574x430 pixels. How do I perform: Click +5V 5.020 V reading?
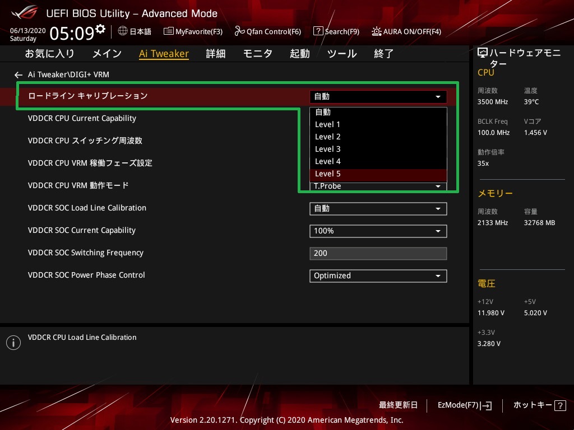tap(535, 313)
